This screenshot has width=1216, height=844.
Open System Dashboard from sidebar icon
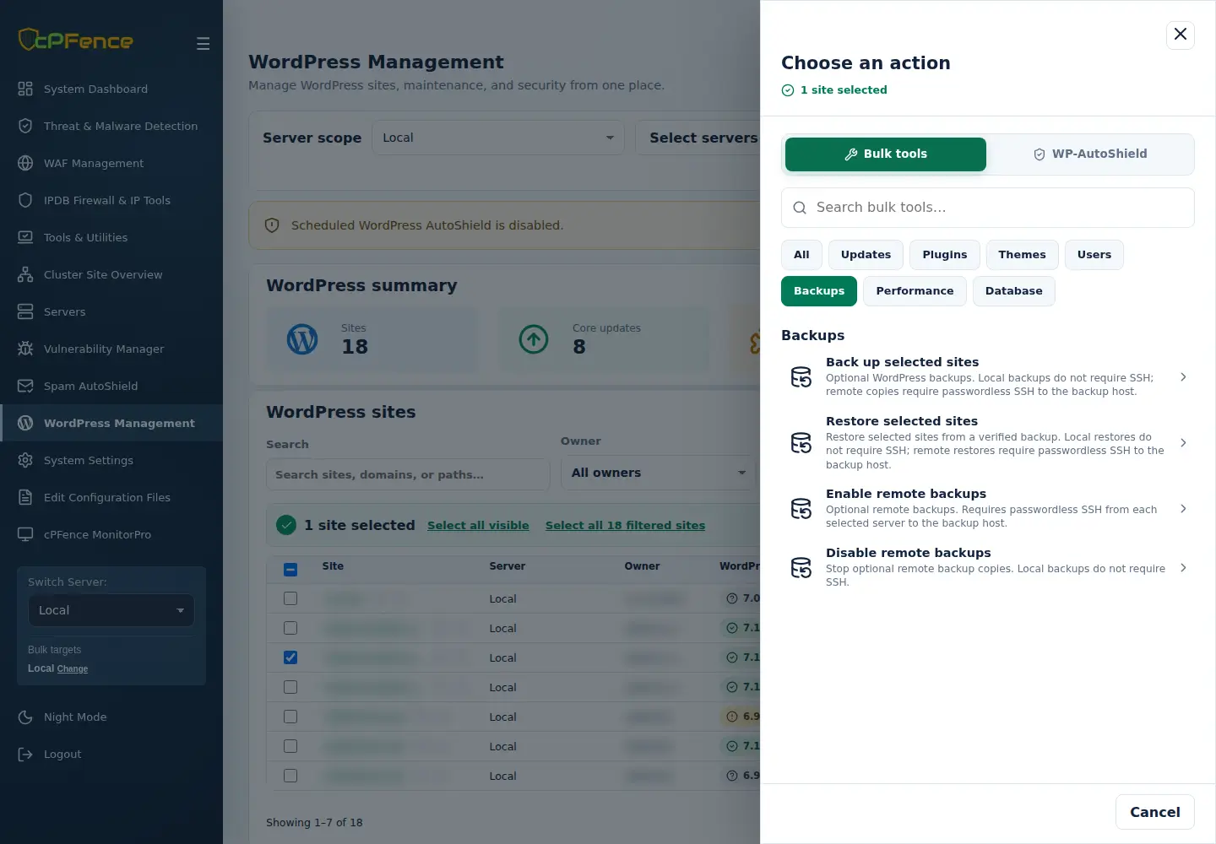point(25,89)
